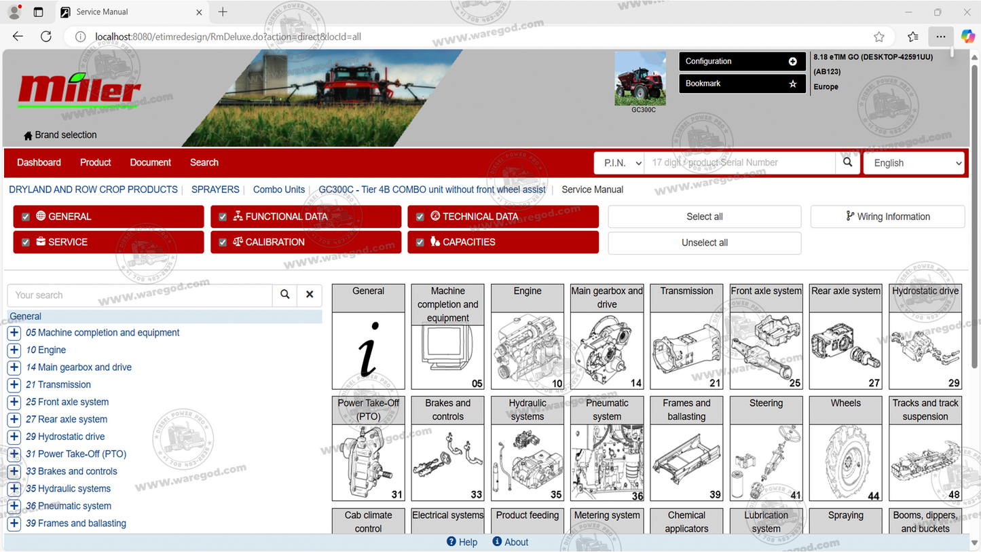Screen dimensions: 981x552
Task: Open the Help link
Action: (462, 542)
